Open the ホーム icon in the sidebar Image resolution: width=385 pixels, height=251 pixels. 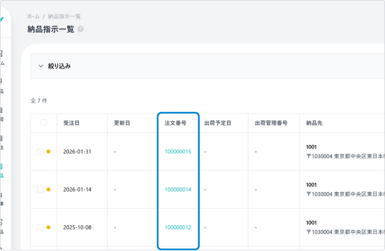click(x=2, y=57)
